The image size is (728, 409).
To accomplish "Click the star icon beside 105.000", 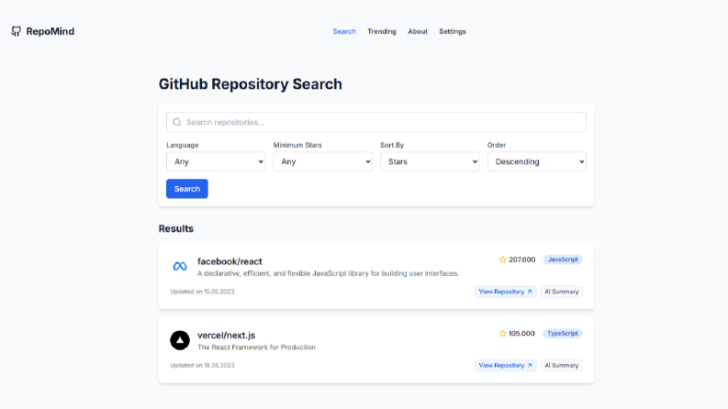I will click(502, 334).
